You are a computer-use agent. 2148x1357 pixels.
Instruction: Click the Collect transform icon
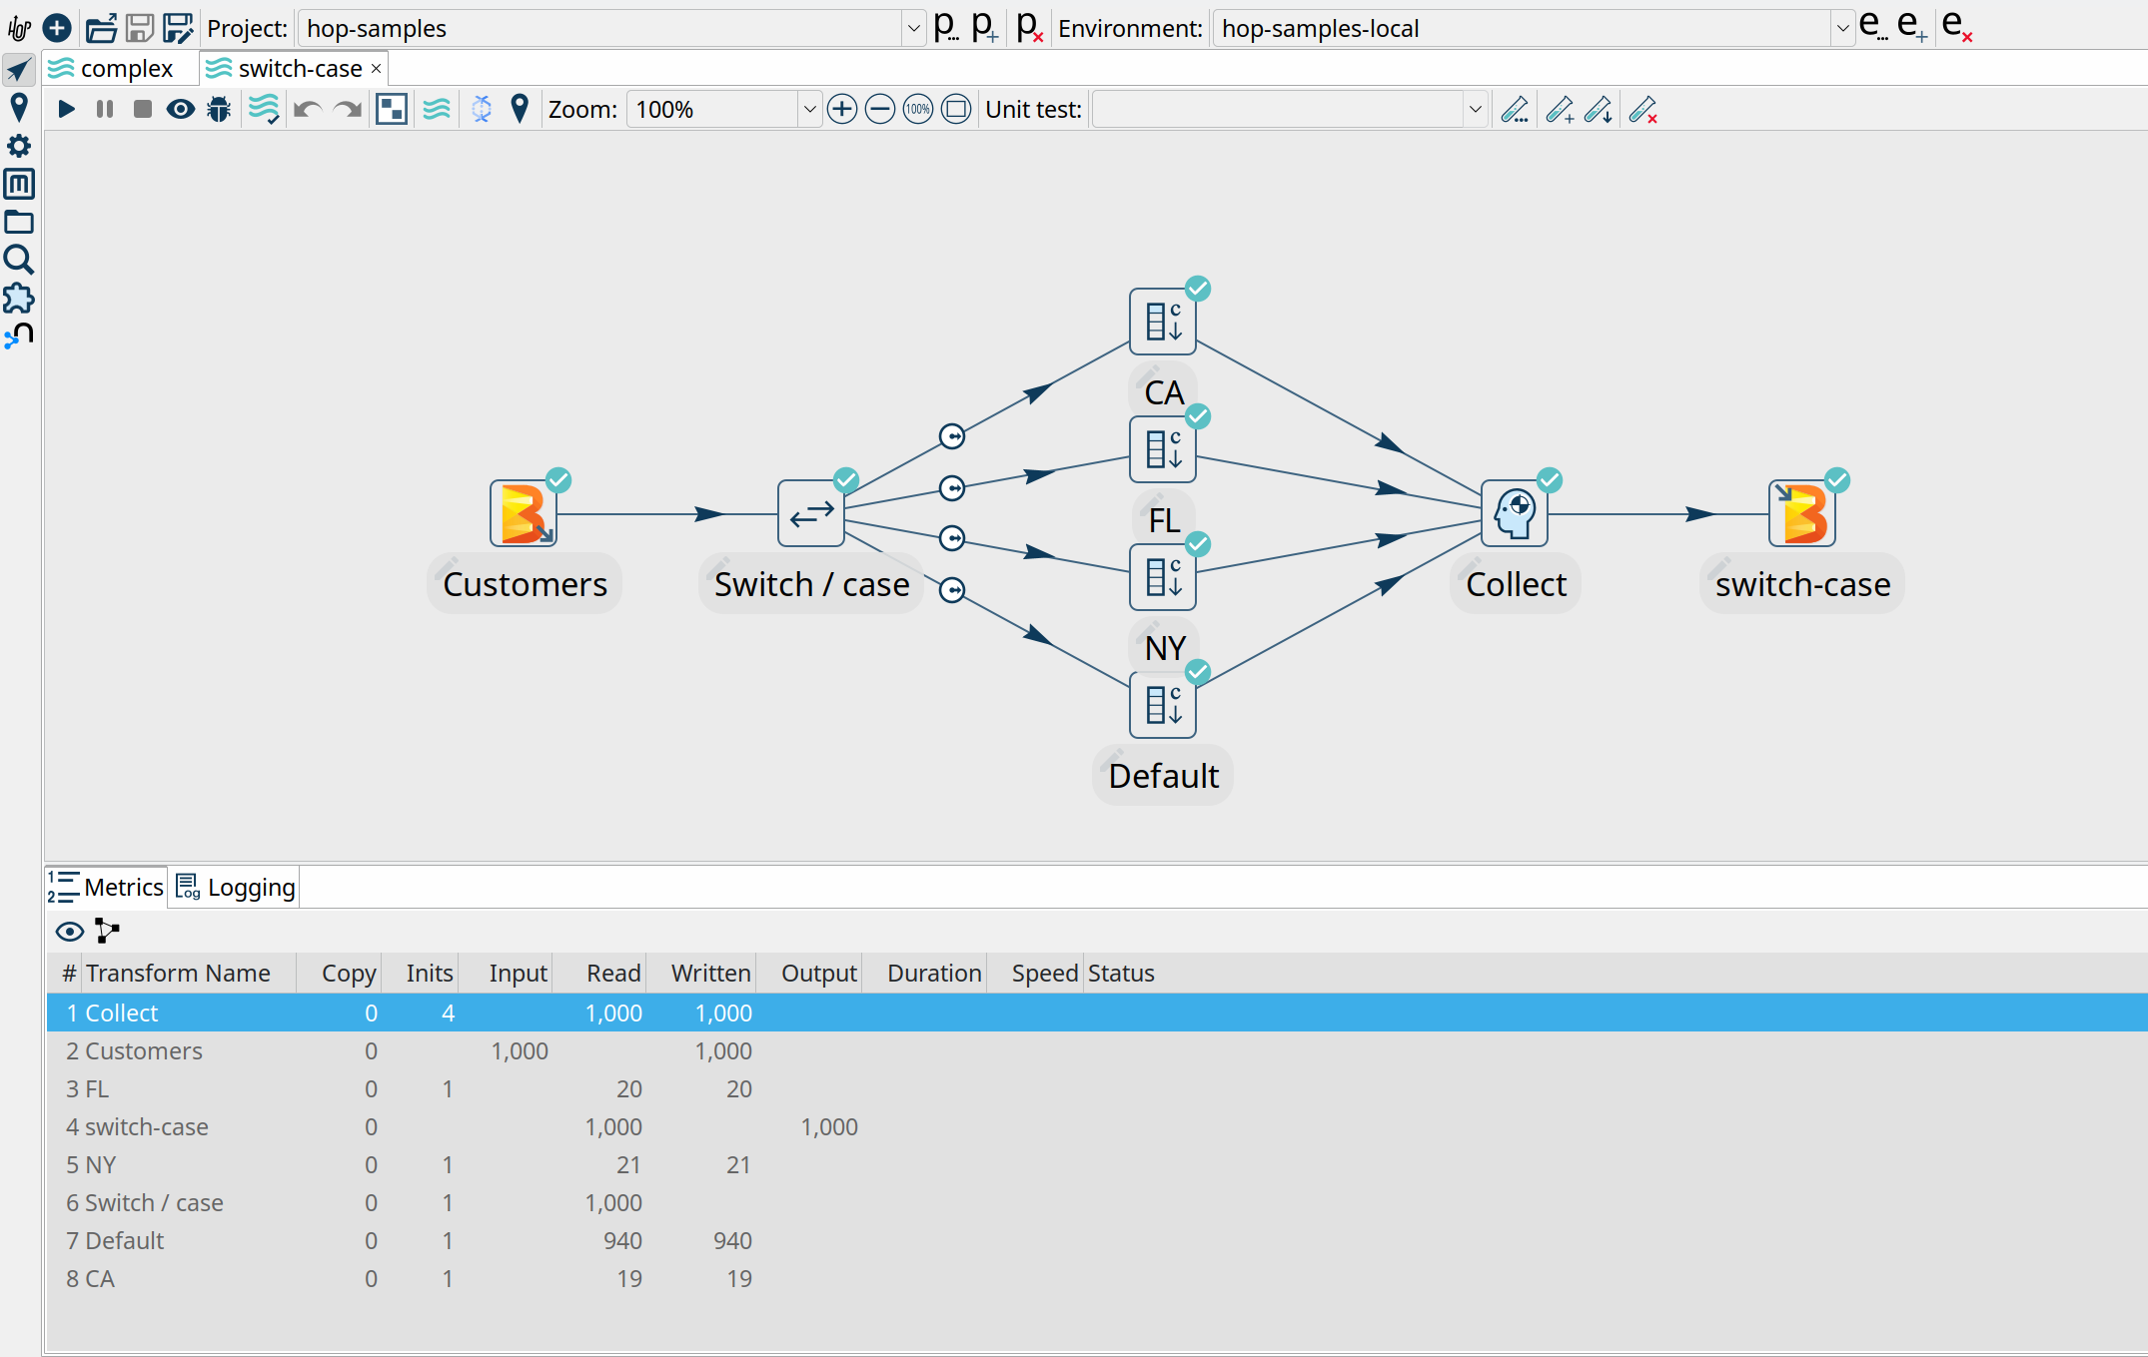point(1515,519)
